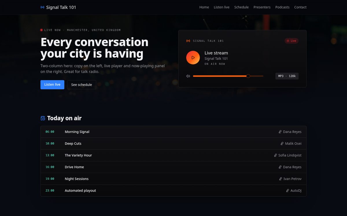347x216 pixels.
Task: Click the Today on air heading
Action: tap(64, 118)
